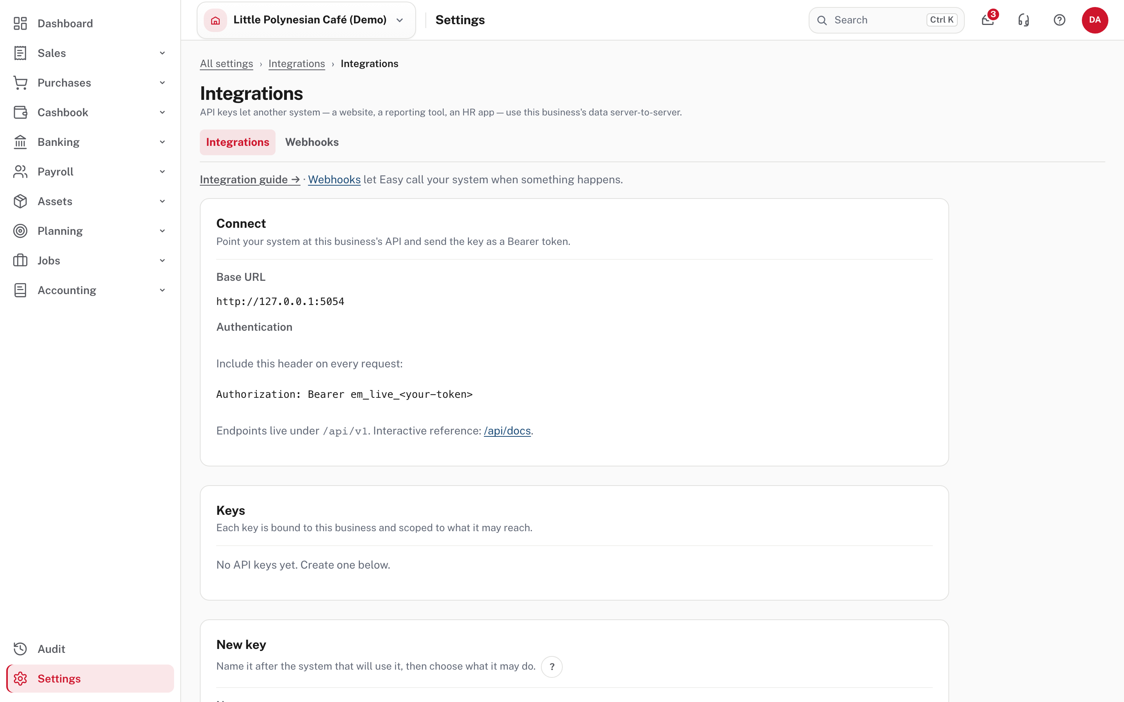Click the Banking building icon
Viewport: 1124px width, 702px height.
[x=20, y=142]
